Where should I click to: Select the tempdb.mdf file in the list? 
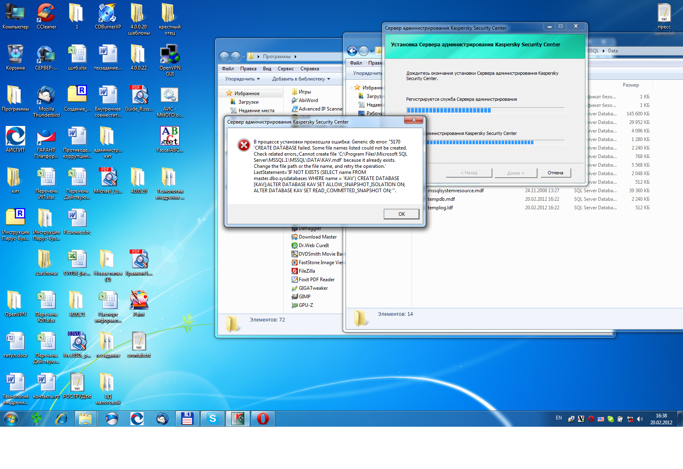coord(441,199)
